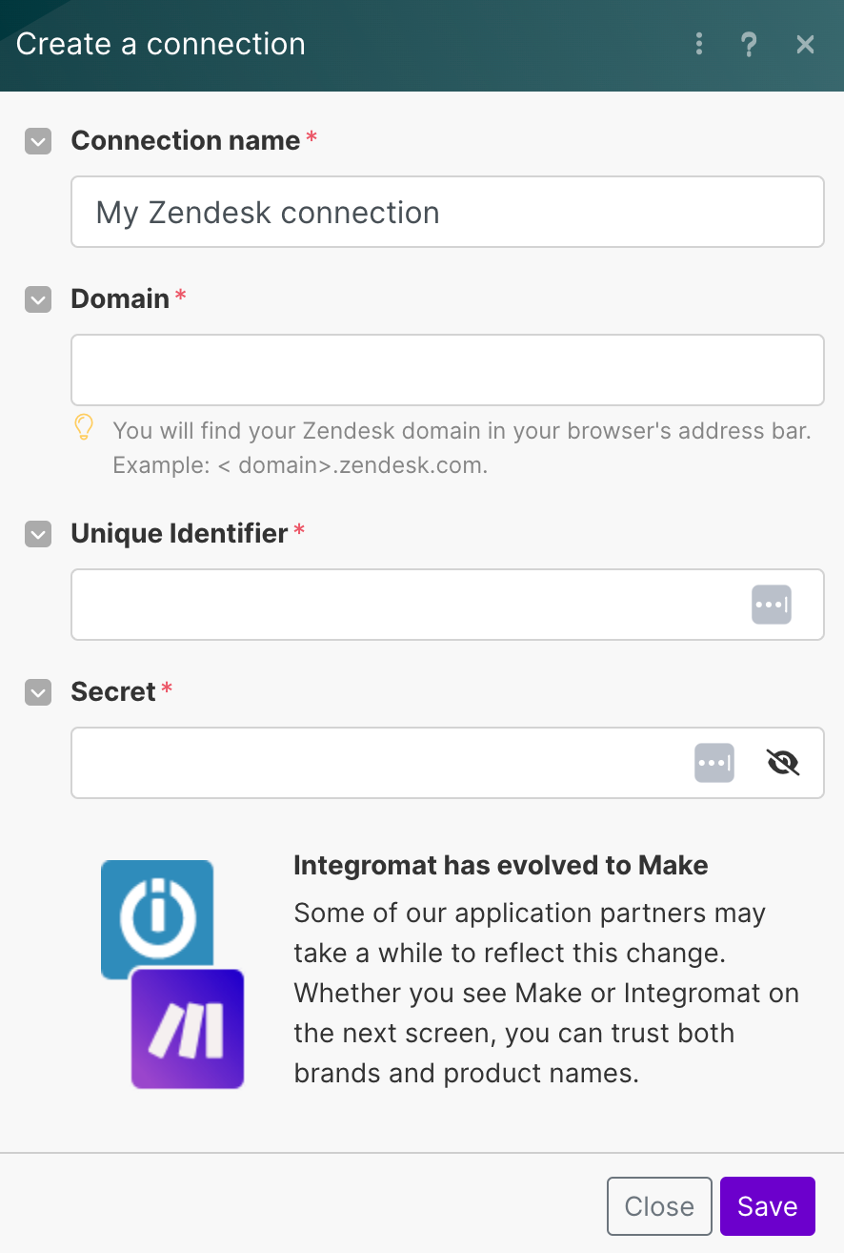Click the Close button
The width and height of the screenshot is (844, 1253).
[x=659, y=1206]
